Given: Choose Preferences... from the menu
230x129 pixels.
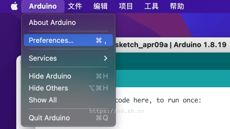Looking at the screenshot, I should tap(68, 40).
